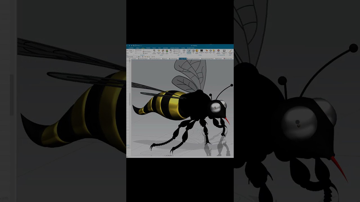Open the Effects display menu
Image resolution: width=360 pixels, height=202 pixels.
[210, 52]
